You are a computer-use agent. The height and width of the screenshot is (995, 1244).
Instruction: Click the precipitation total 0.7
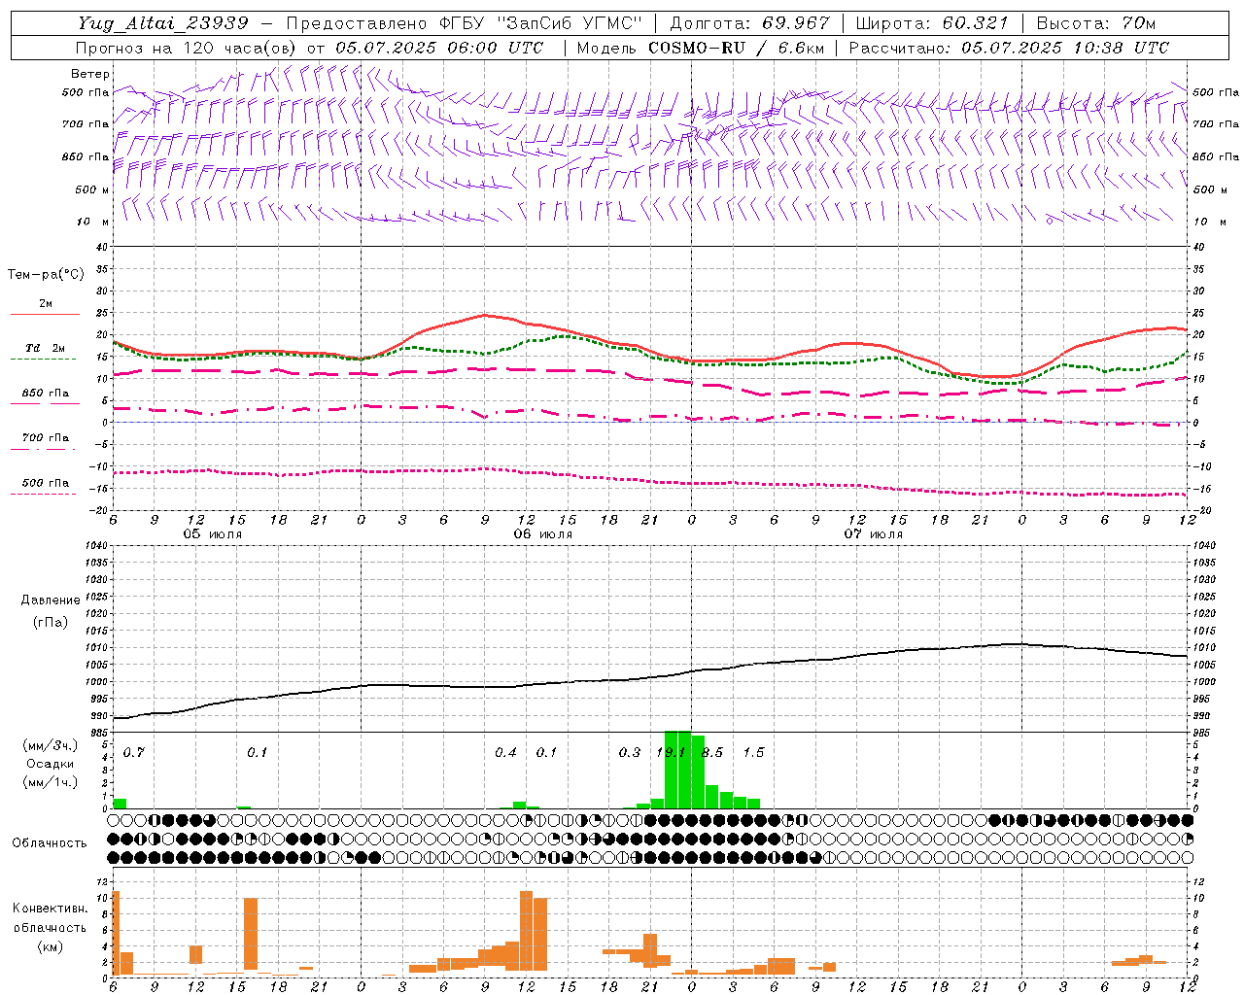point(134,752)
